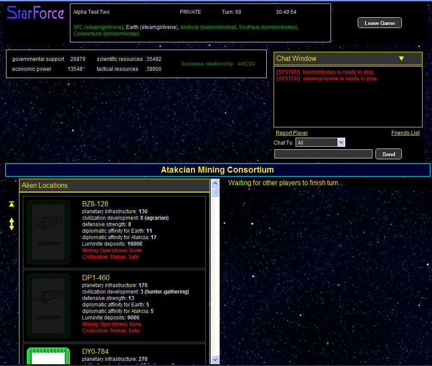This screenshot has width=432, height=366.
Task: Click the Atakcian Mining Consortium title bar
Action: (x=217, y=170)
